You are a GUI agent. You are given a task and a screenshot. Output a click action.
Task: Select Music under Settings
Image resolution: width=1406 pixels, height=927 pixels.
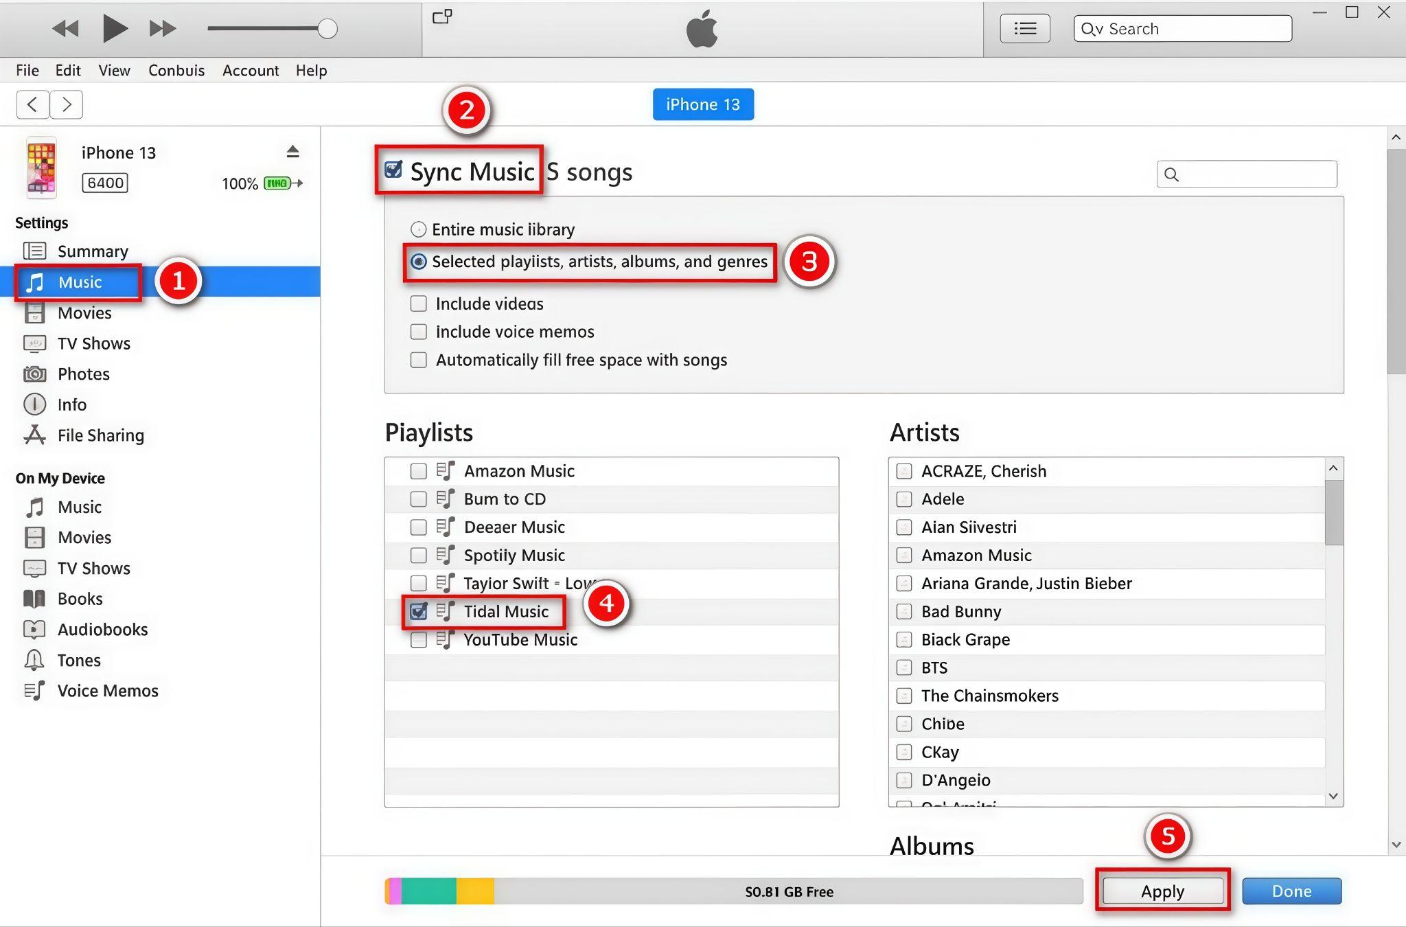pyautogui.click(x=160, y=282)
